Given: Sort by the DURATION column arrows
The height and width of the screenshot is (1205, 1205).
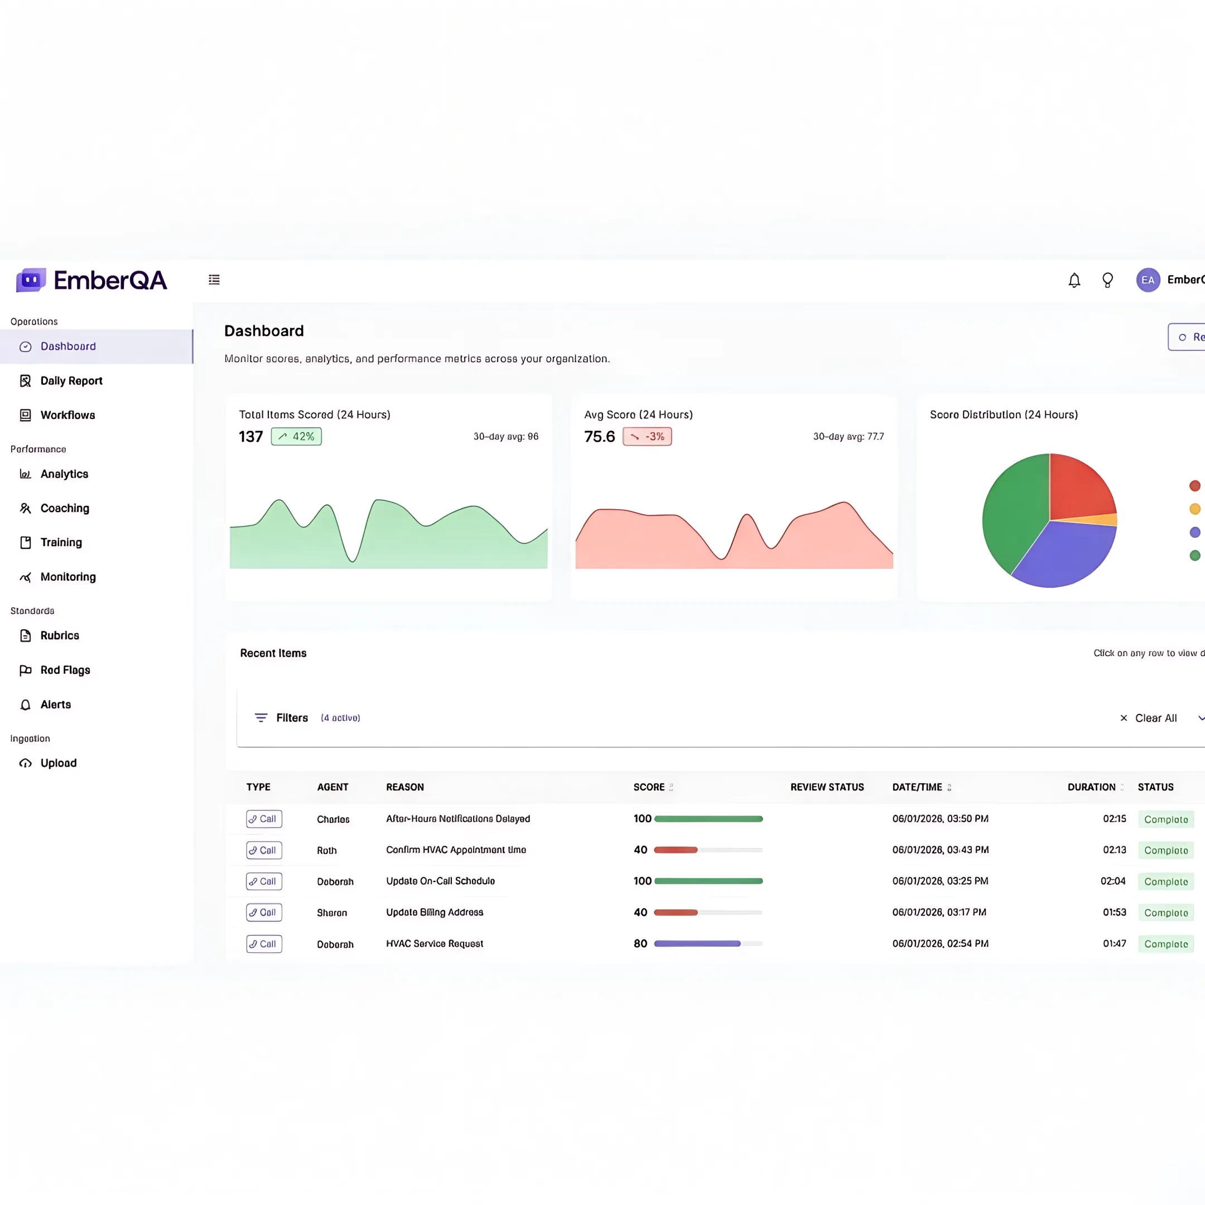Looking at the screenshot, I should click(x=1122, y=787).
